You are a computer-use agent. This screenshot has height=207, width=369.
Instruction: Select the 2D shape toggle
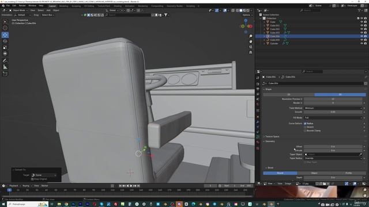click(x=289, y=94)
